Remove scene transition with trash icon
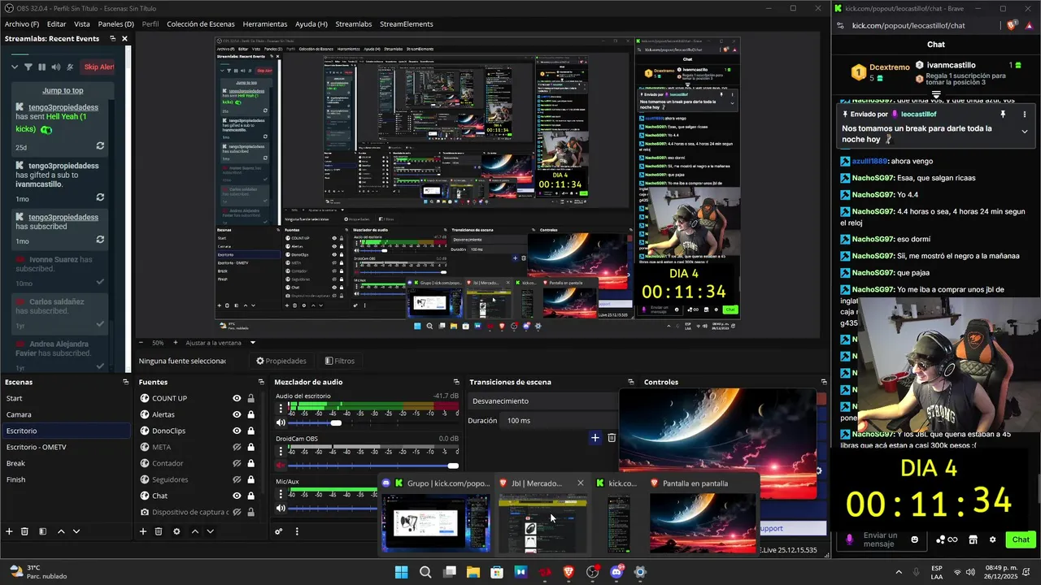Viewport: 1041px width, 585px height. pyautogui.click(x=612, y=438)
